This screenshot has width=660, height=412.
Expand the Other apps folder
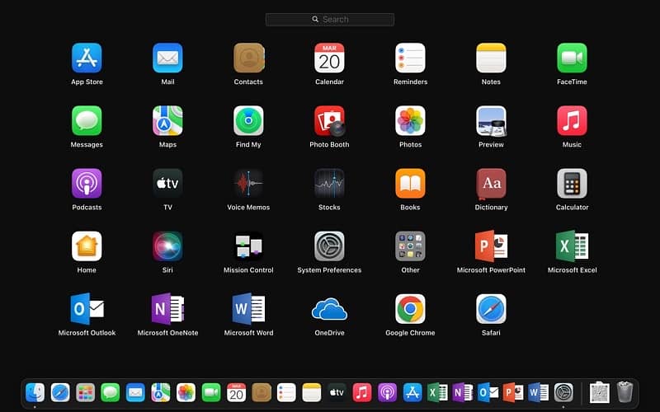tap(410, 246)
